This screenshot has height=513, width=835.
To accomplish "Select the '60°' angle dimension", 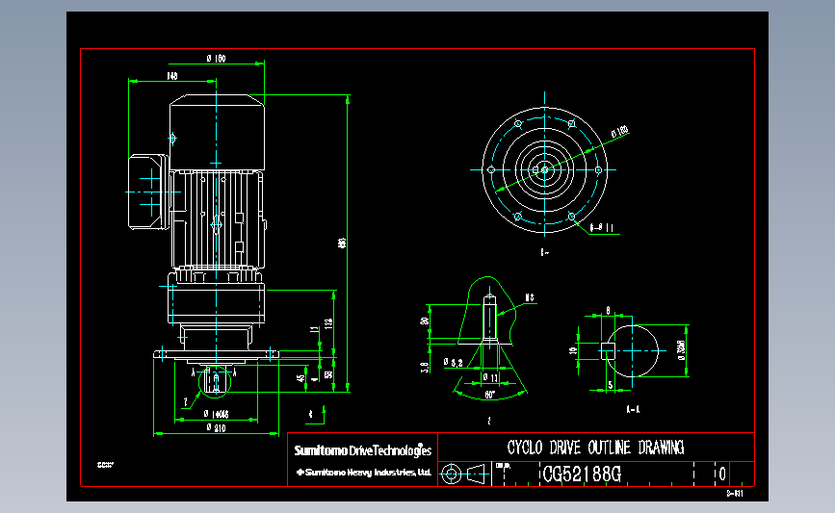I will tap(490, 395).
